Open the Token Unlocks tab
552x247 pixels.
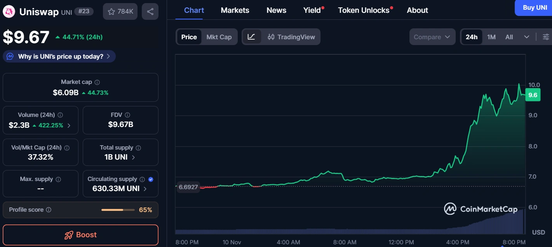364,10
